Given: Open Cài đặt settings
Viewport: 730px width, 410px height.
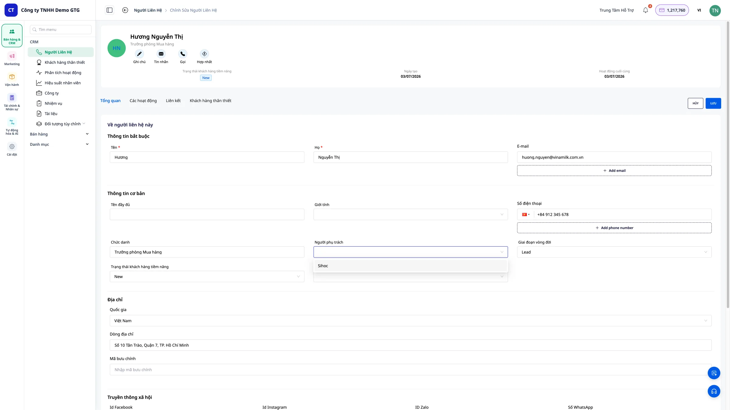Looking at the screenshot, I should pyautogui.click(x=12, y=150).
